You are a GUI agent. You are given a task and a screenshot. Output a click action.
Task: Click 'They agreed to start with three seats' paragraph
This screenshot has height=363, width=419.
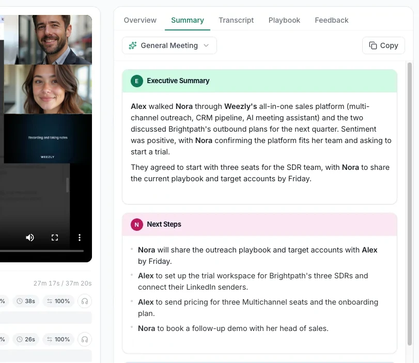[x=260, y=173]
